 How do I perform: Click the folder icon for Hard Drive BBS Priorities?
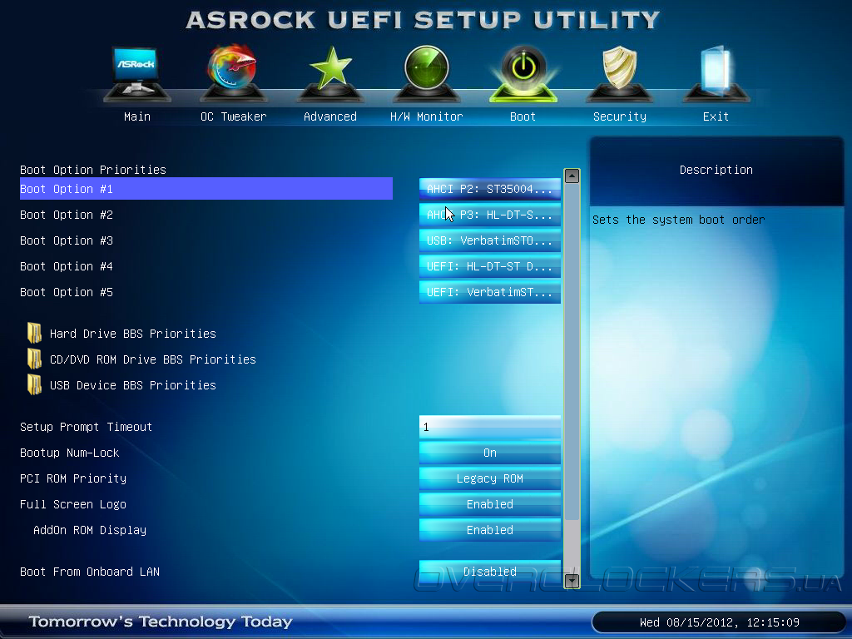click(x=34, y=333)
